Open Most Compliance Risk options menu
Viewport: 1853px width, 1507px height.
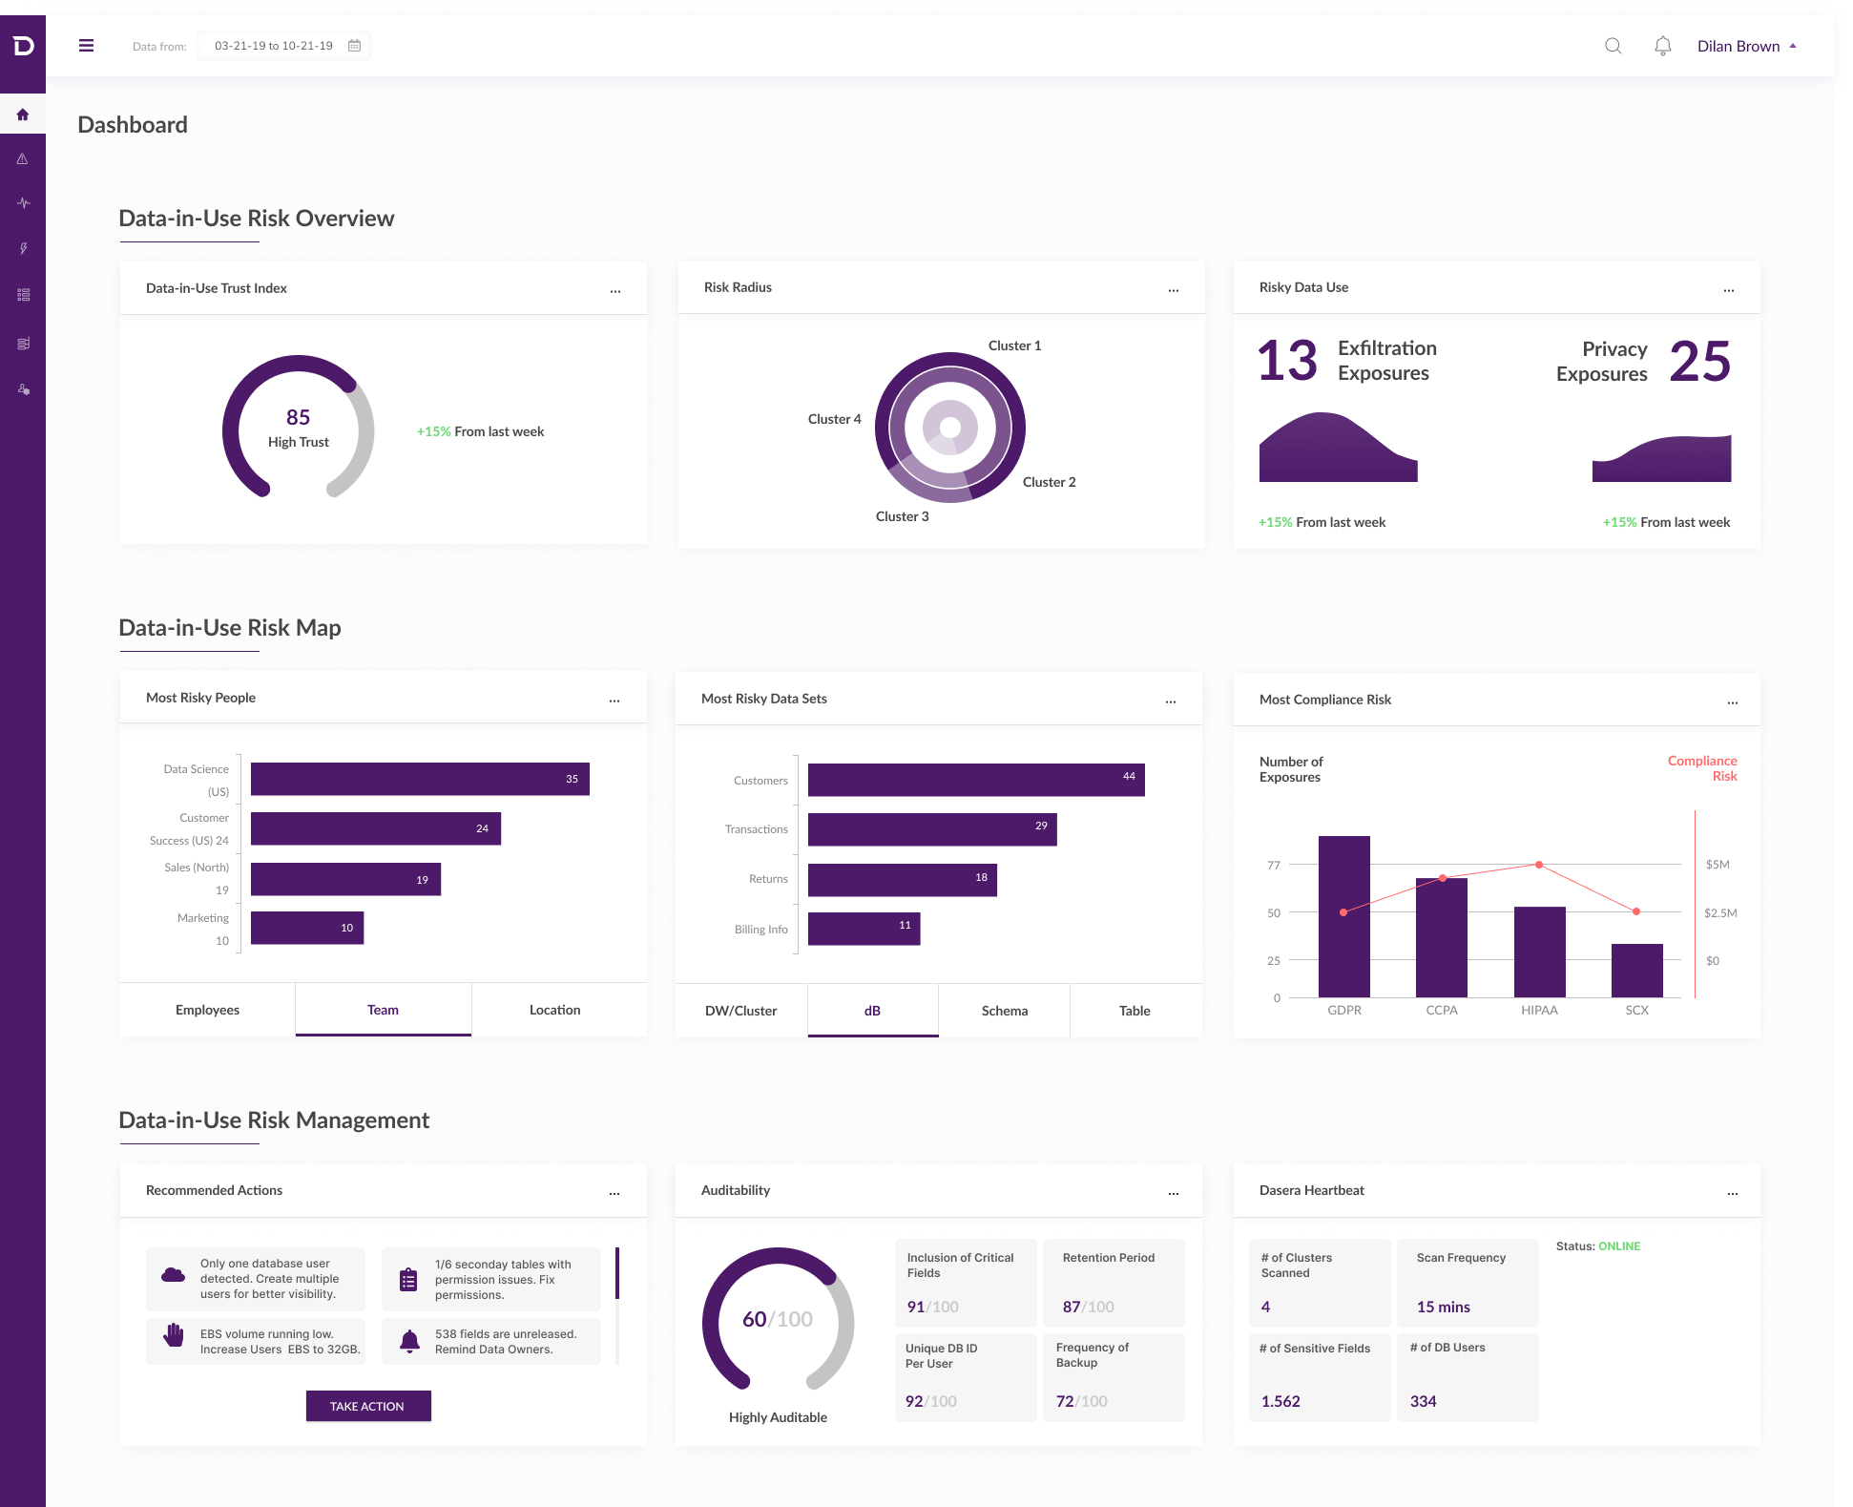tap(1732, 701)
